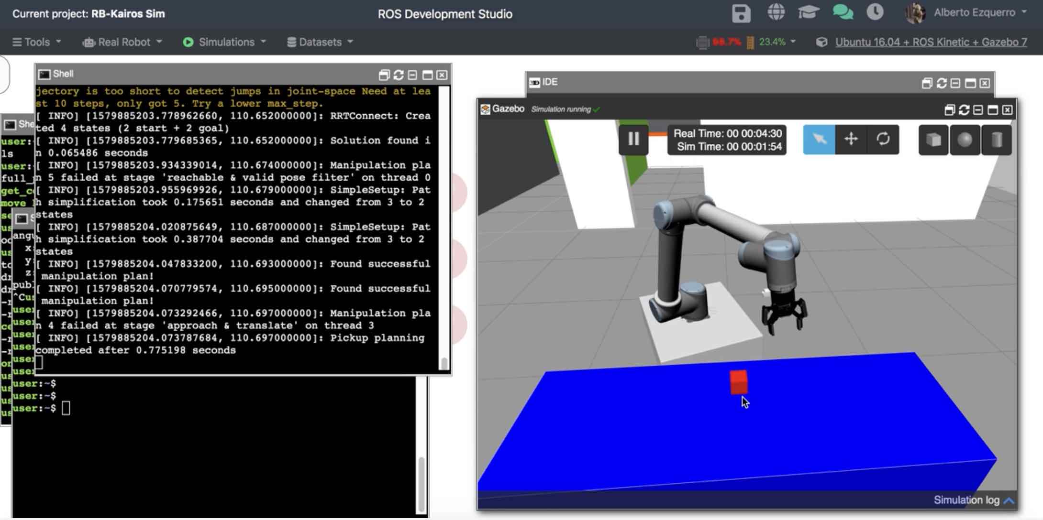This screenshot has width=1043, height=520.
Task: Minimize the Gazebo window
Action: [978, 110]
